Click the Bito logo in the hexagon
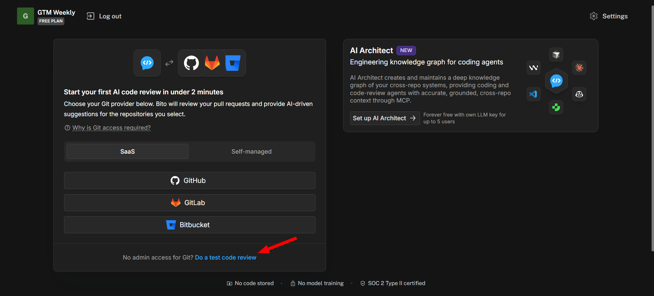654x296 pixels. click(556, 81)
